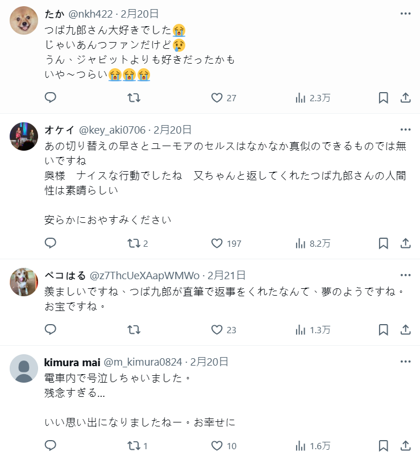Click ペコはる's dog profile avatar
This screenshot has width=420, height=460.
coord(24,282)
